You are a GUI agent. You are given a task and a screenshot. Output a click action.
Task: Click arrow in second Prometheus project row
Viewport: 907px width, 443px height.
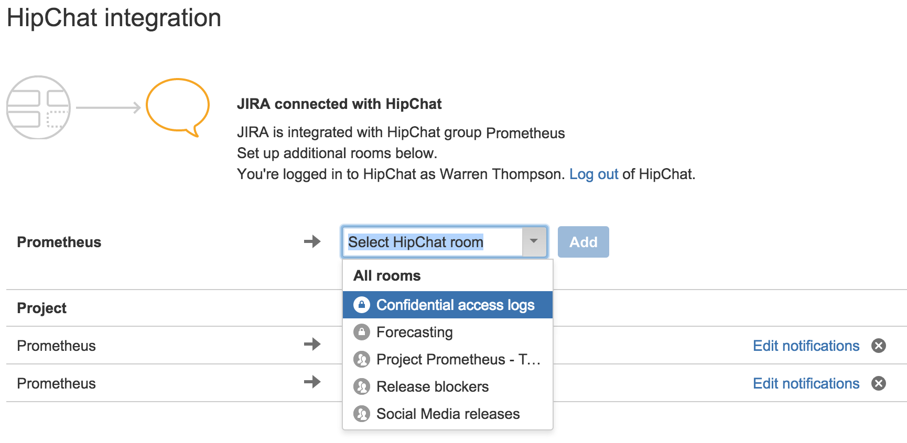[312, 382]
